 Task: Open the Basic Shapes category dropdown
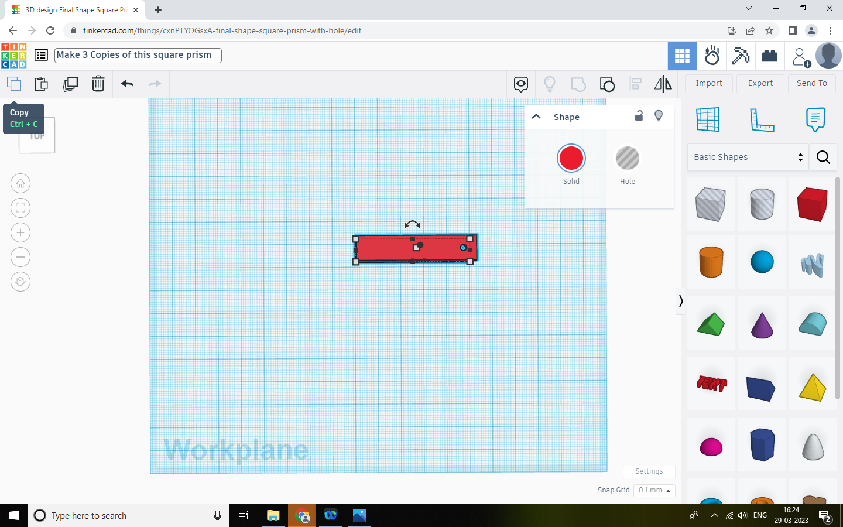click(x=748, y=157)
